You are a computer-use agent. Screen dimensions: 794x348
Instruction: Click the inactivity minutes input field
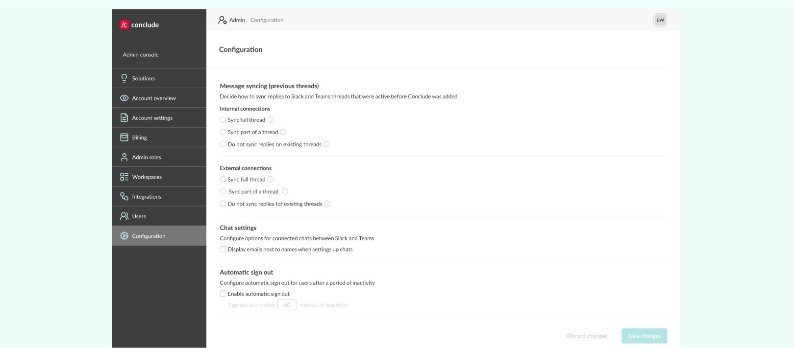(287, 305)
